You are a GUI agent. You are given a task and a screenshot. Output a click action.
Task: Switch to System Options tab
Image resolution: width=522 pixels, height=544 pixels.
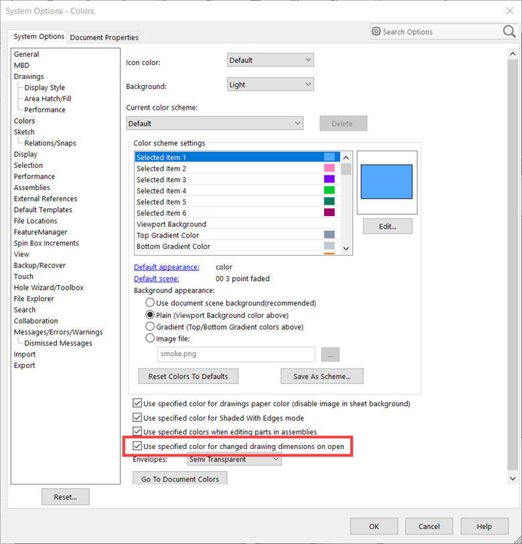[x=38, y=36]
